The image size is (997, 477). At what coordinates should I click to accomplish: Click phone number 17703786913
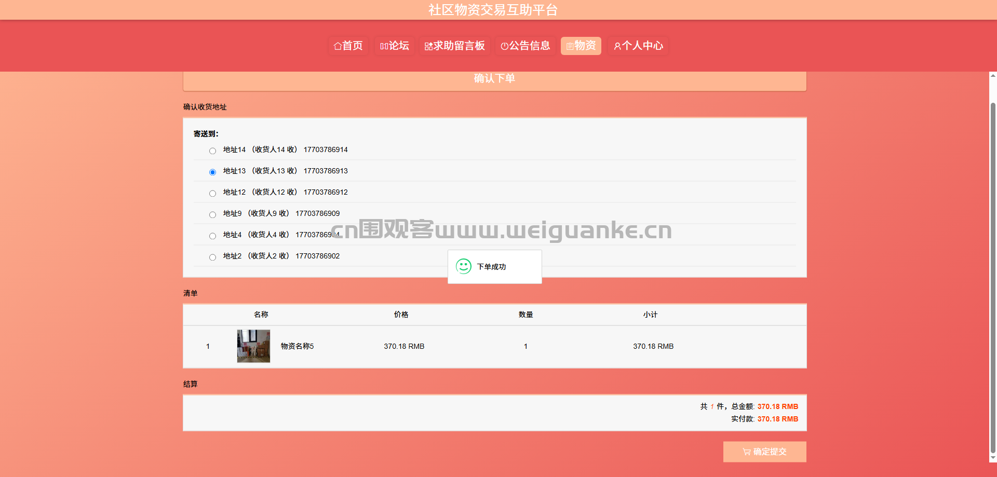click(x=326, y=171)
